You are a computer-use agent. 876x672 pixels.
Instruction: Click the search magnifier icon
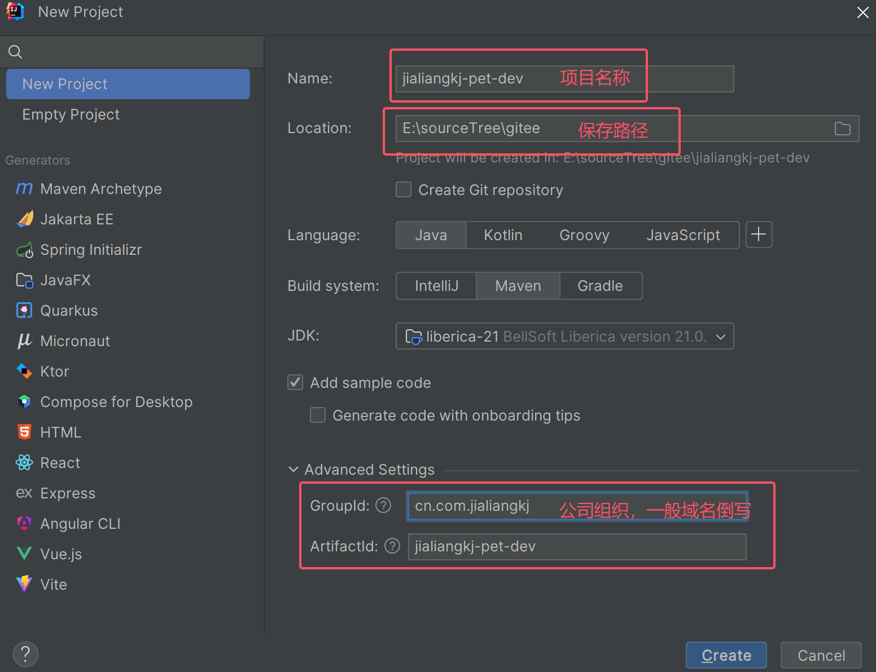pos(15,52)
